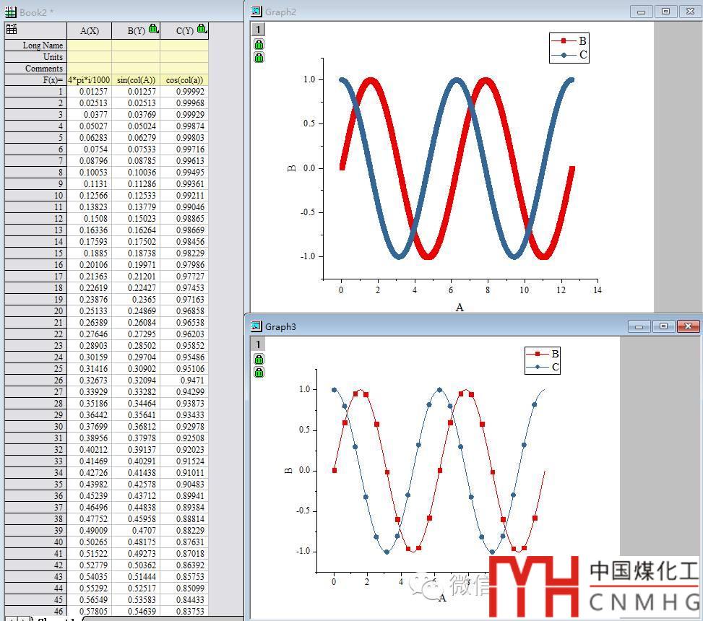
Task: Click the lock icon on column B(Y) header
Action: coord(153,29)
